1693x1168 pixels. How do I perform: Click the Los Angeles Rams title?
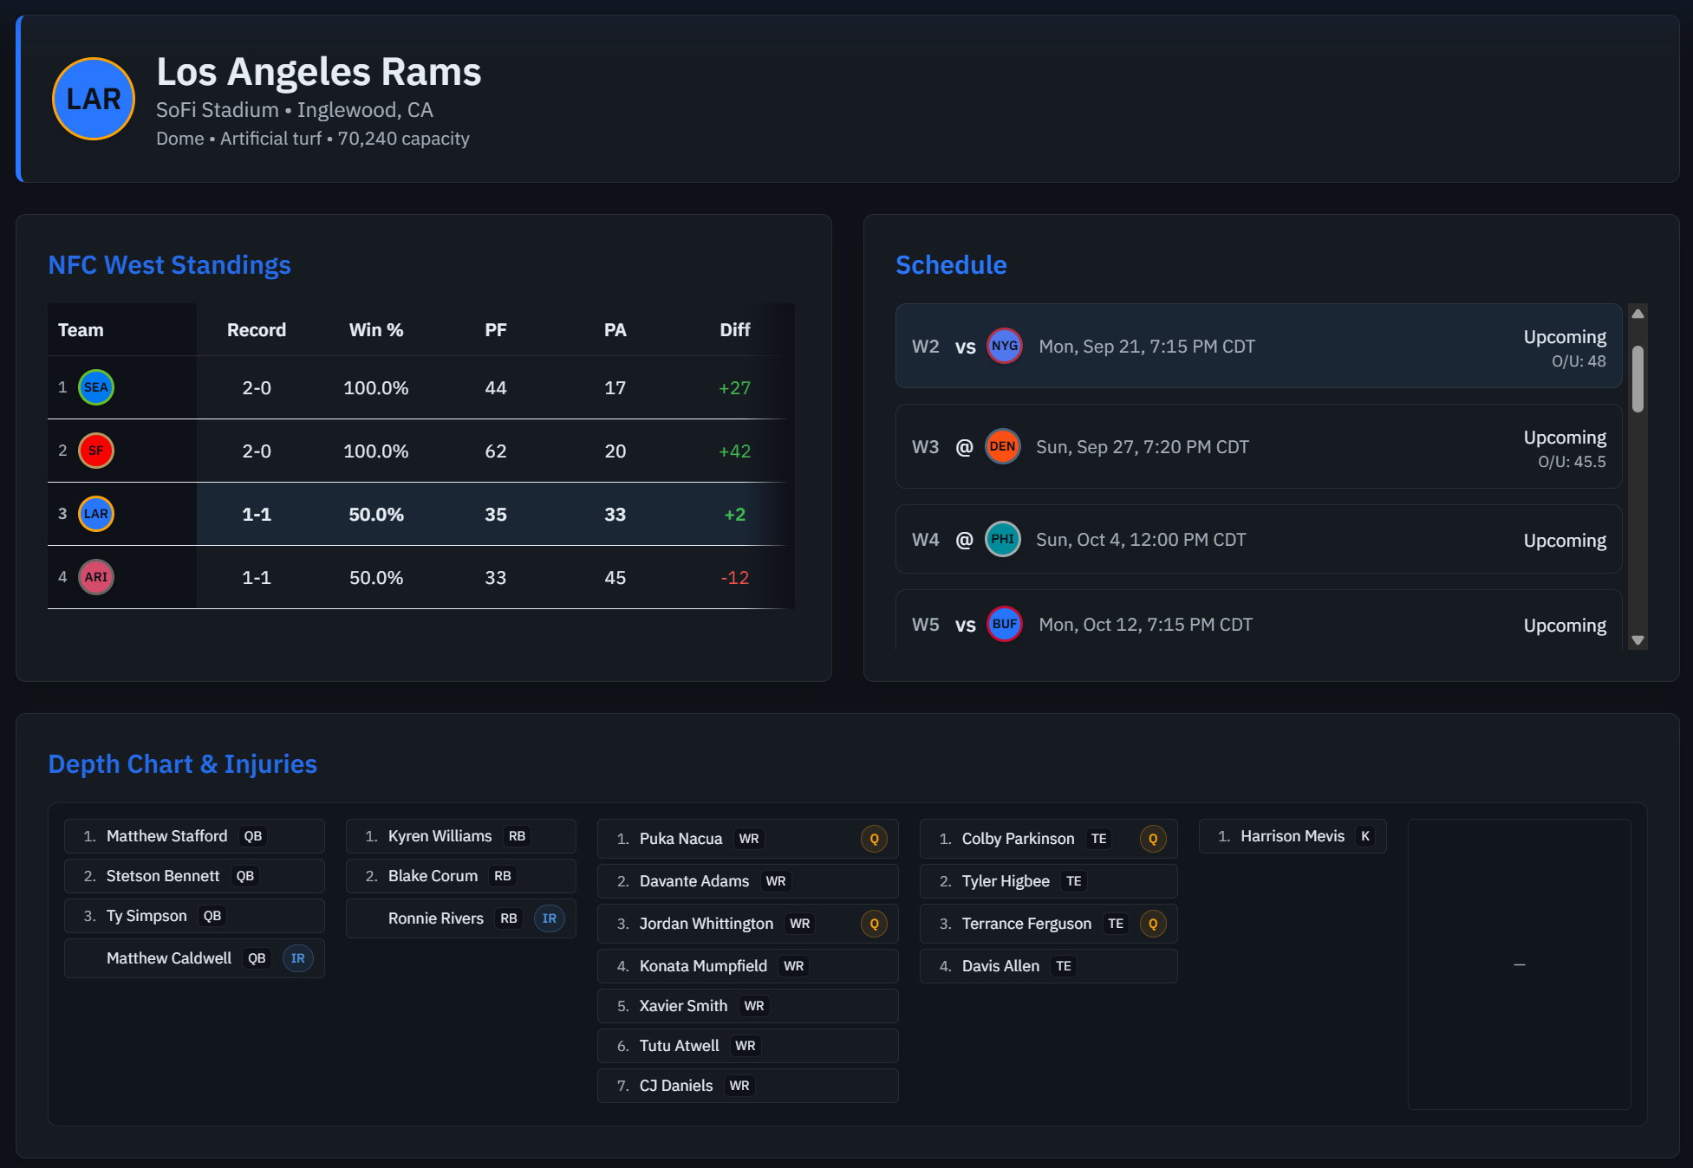[319, 72]
